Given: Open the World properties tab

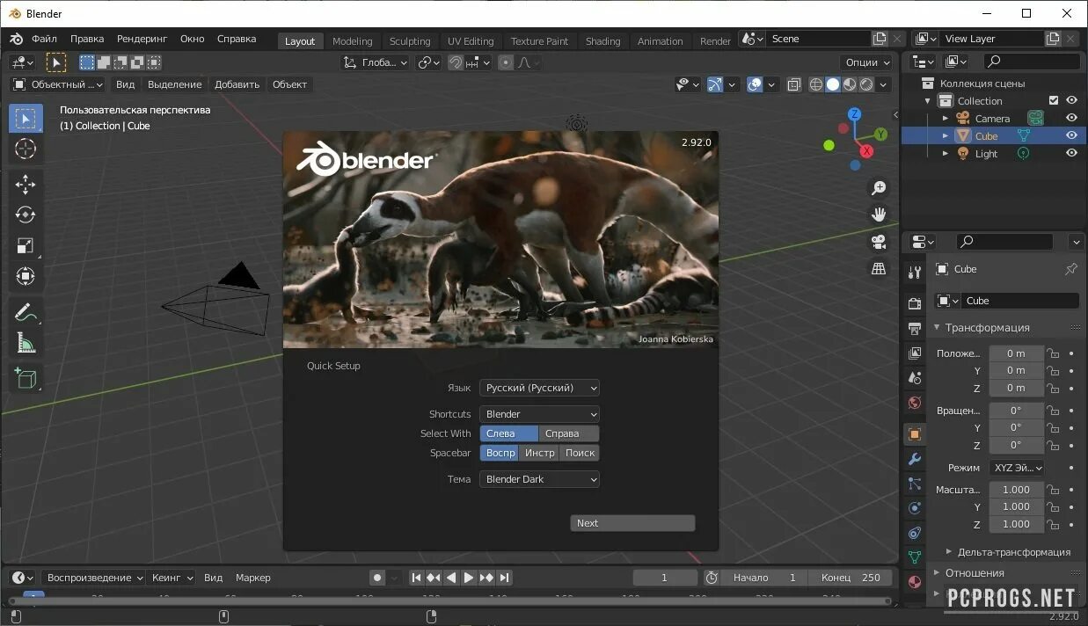Looking at the screenshot, I should [915, 403].
